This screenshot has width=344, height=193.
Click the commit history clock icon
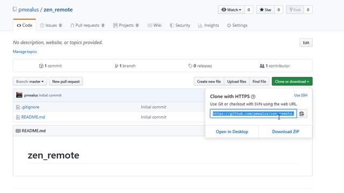tap(41, 66)
